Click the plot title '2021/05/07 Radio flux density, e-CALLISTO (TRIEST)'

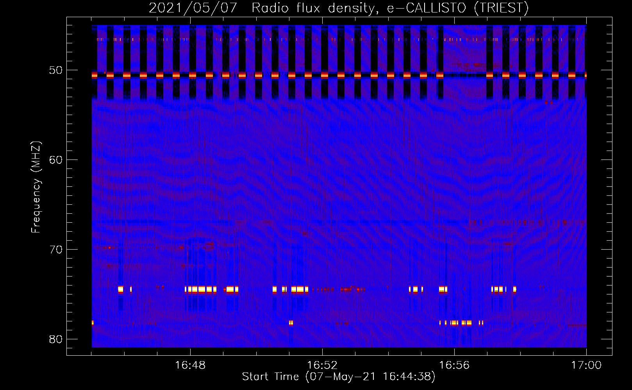(339, 8)
